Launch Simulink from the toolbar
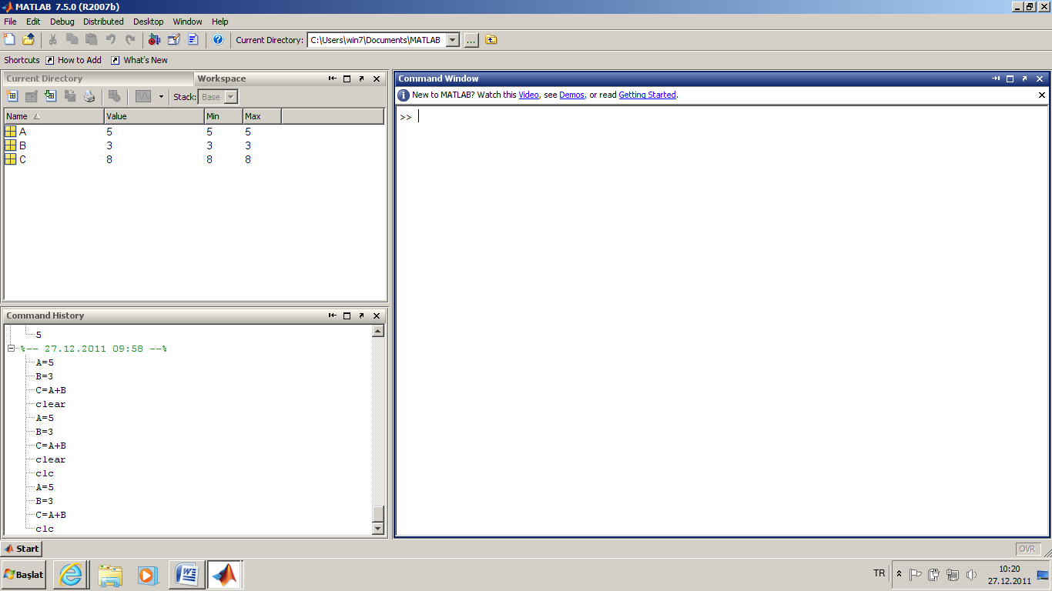Screen dimensions: 1052x591 155,39
